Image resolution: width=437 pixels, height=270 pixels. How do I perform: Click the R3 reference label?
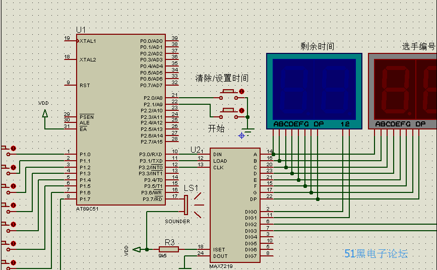point(169,242)
